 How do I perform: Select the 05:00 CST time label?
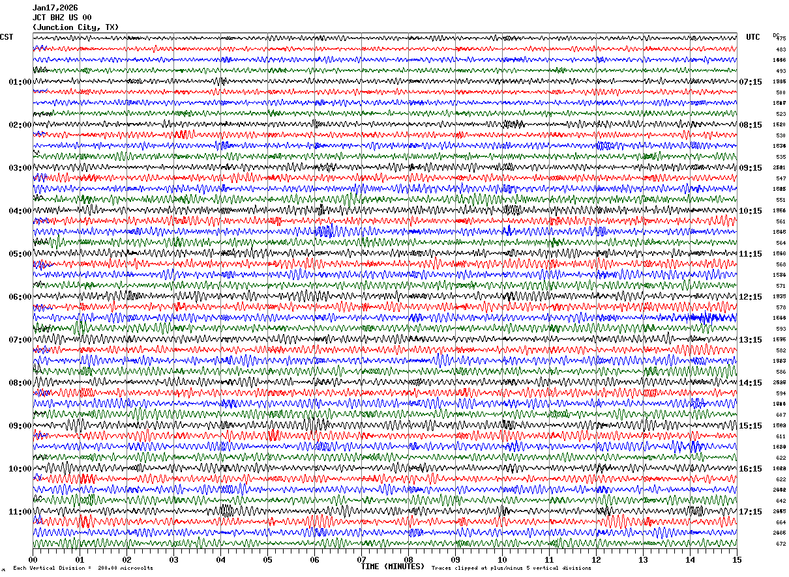click(20, 254)
